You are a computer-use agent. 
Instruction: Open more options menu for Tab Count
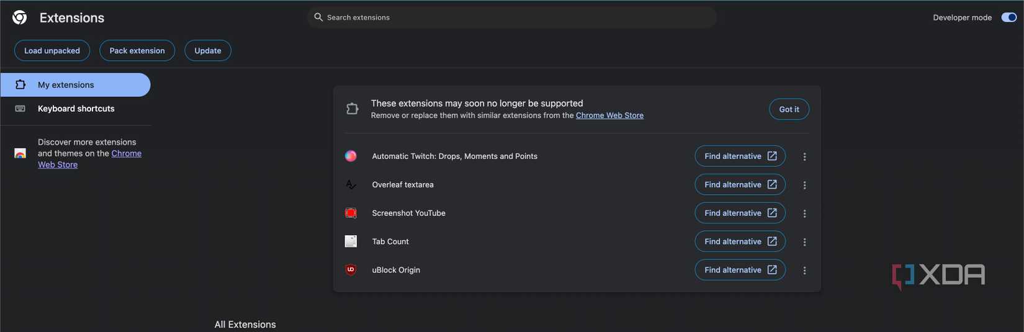click(804, 242)
